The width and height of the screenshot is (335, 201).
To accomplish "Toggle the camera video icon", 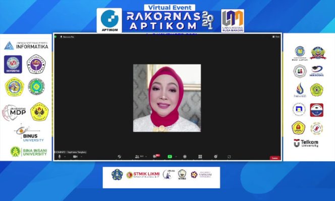I will click(75, 157).
